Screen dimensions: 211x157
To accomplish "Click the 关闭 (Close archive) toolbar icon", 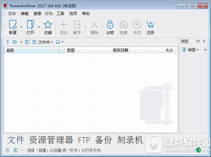I will [137, 24].
